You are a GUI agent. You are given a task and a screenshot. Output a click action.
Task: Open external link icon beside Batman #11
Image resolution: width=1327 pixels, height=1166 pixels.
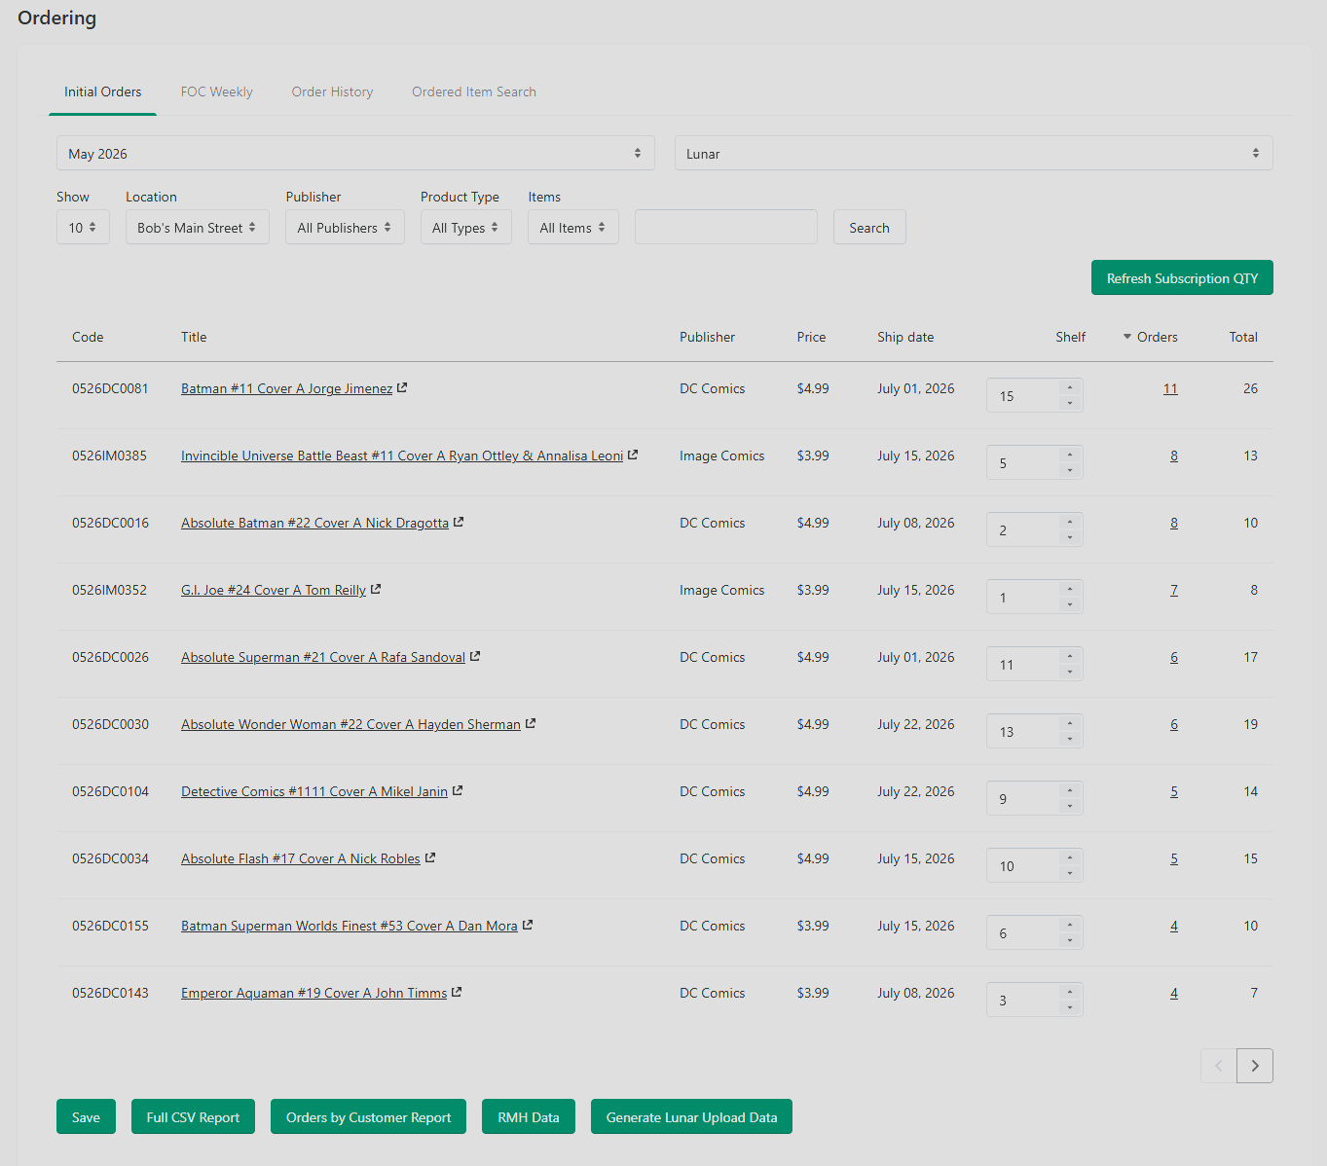402,387
